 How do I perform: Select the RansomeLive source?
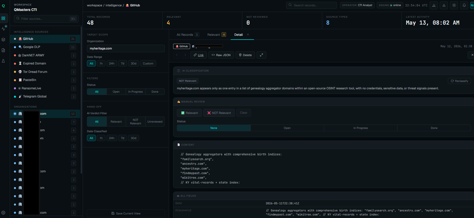pos(45,88)
